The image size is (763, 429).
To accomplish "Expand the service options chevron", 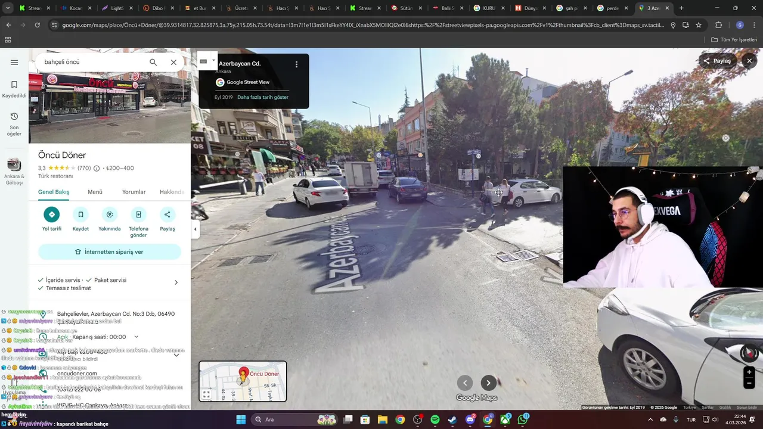I will tap(176, 282).
